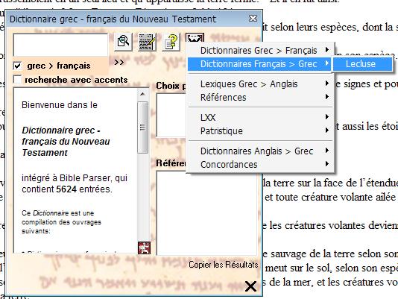This screenshot has width=398, height=299.
Task: Choose Lecluse in the submenu
Action: [x=362, y=64]
